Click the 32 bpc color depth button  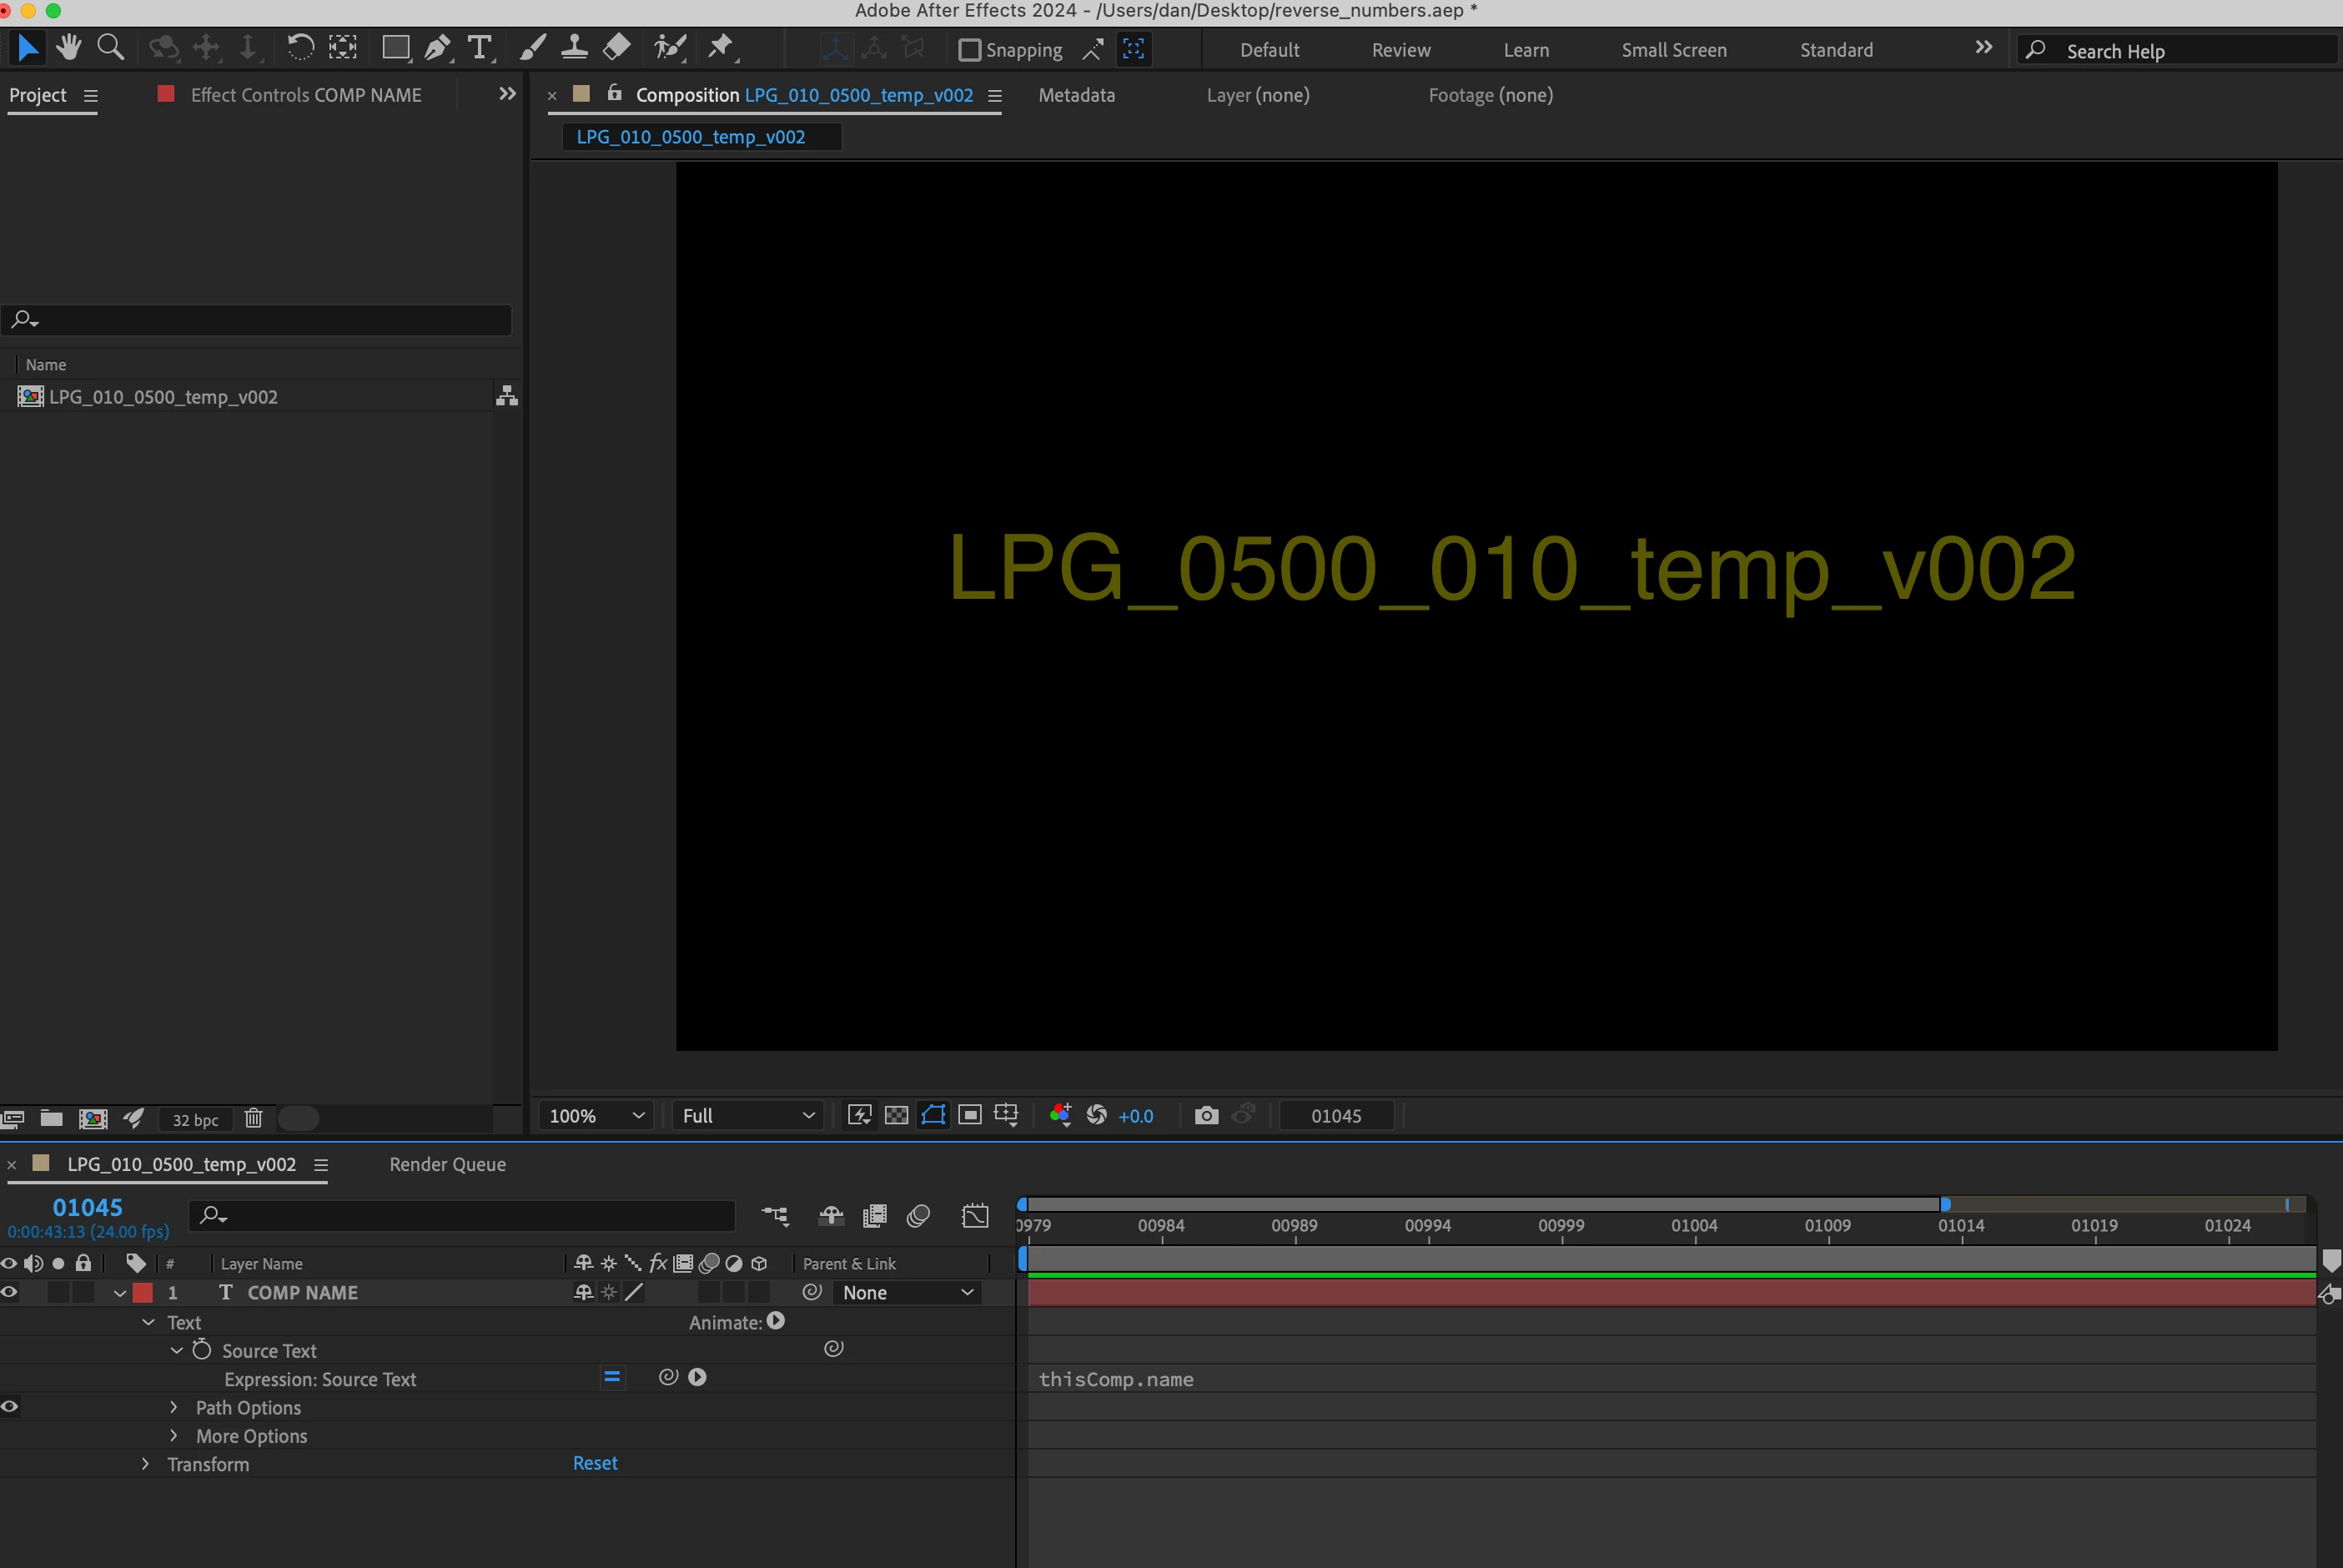pyautogui.click(x=195, y=1119)
